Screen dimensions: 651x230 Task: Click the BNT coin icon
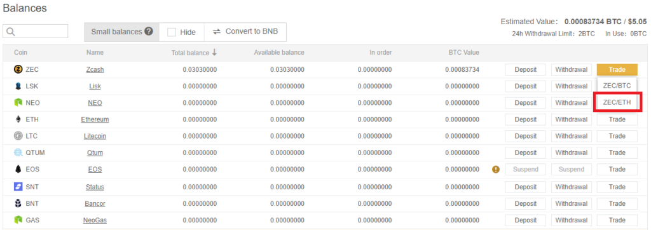click(18, 203)
